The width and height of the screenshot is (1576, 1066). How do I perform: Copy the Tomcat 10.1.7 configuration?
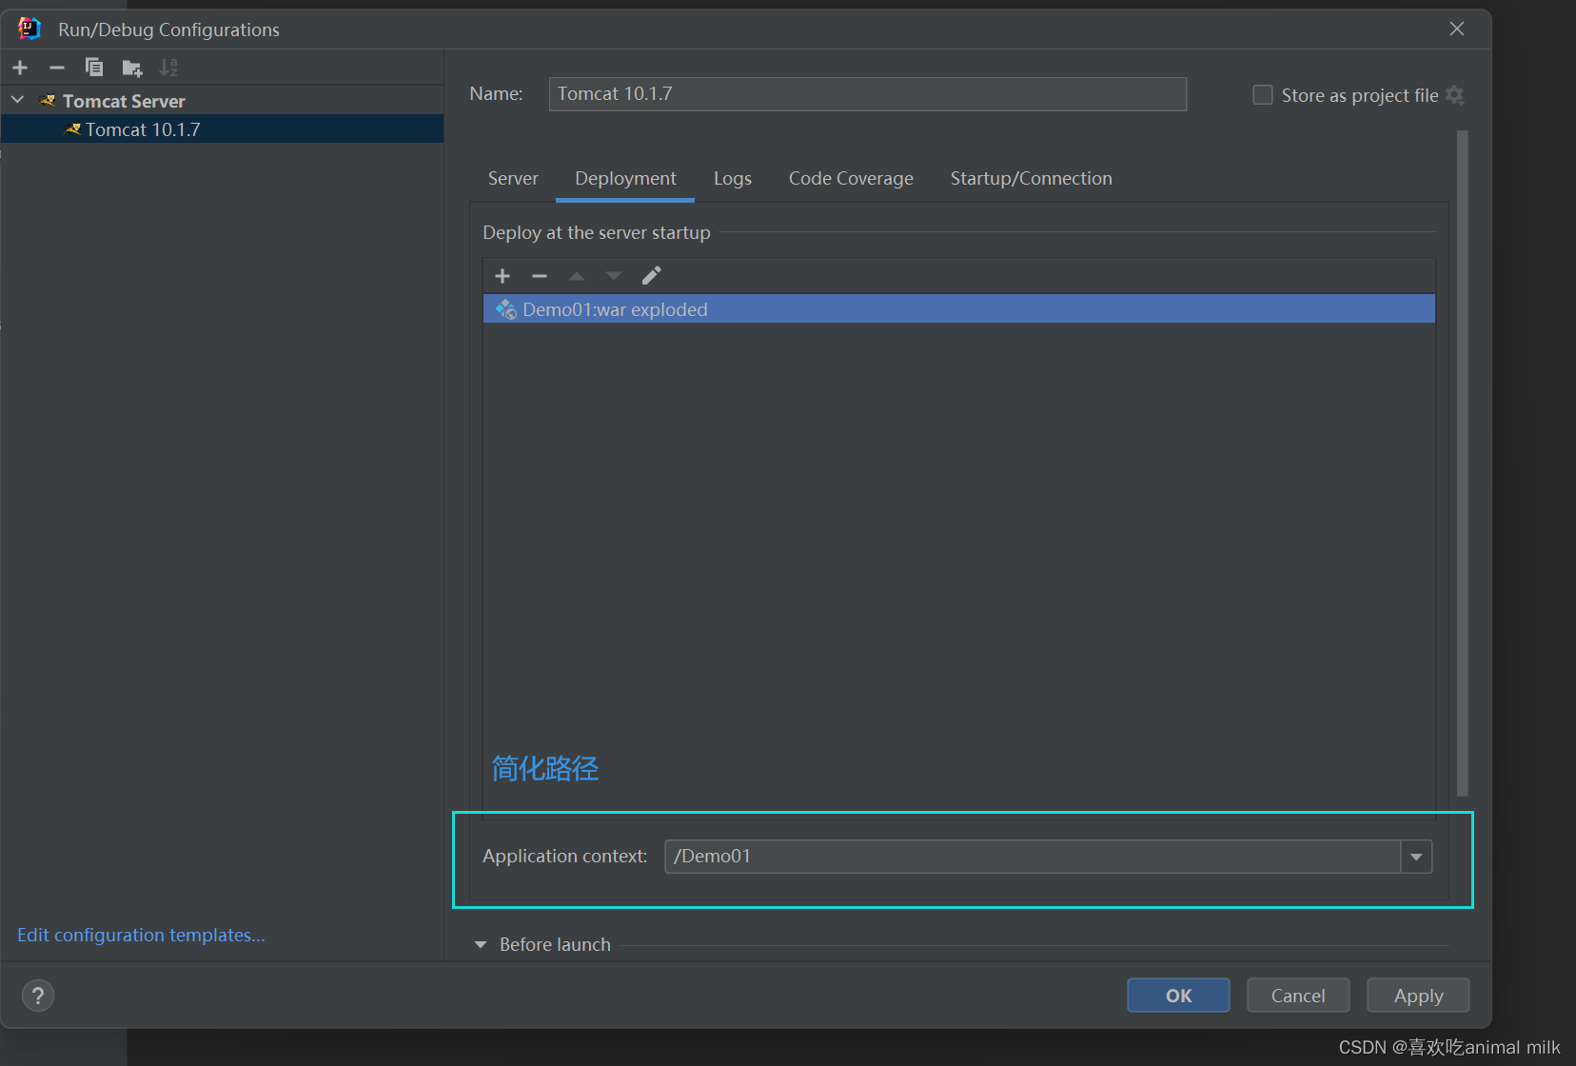pyautogui.click(x=94, y=67)
